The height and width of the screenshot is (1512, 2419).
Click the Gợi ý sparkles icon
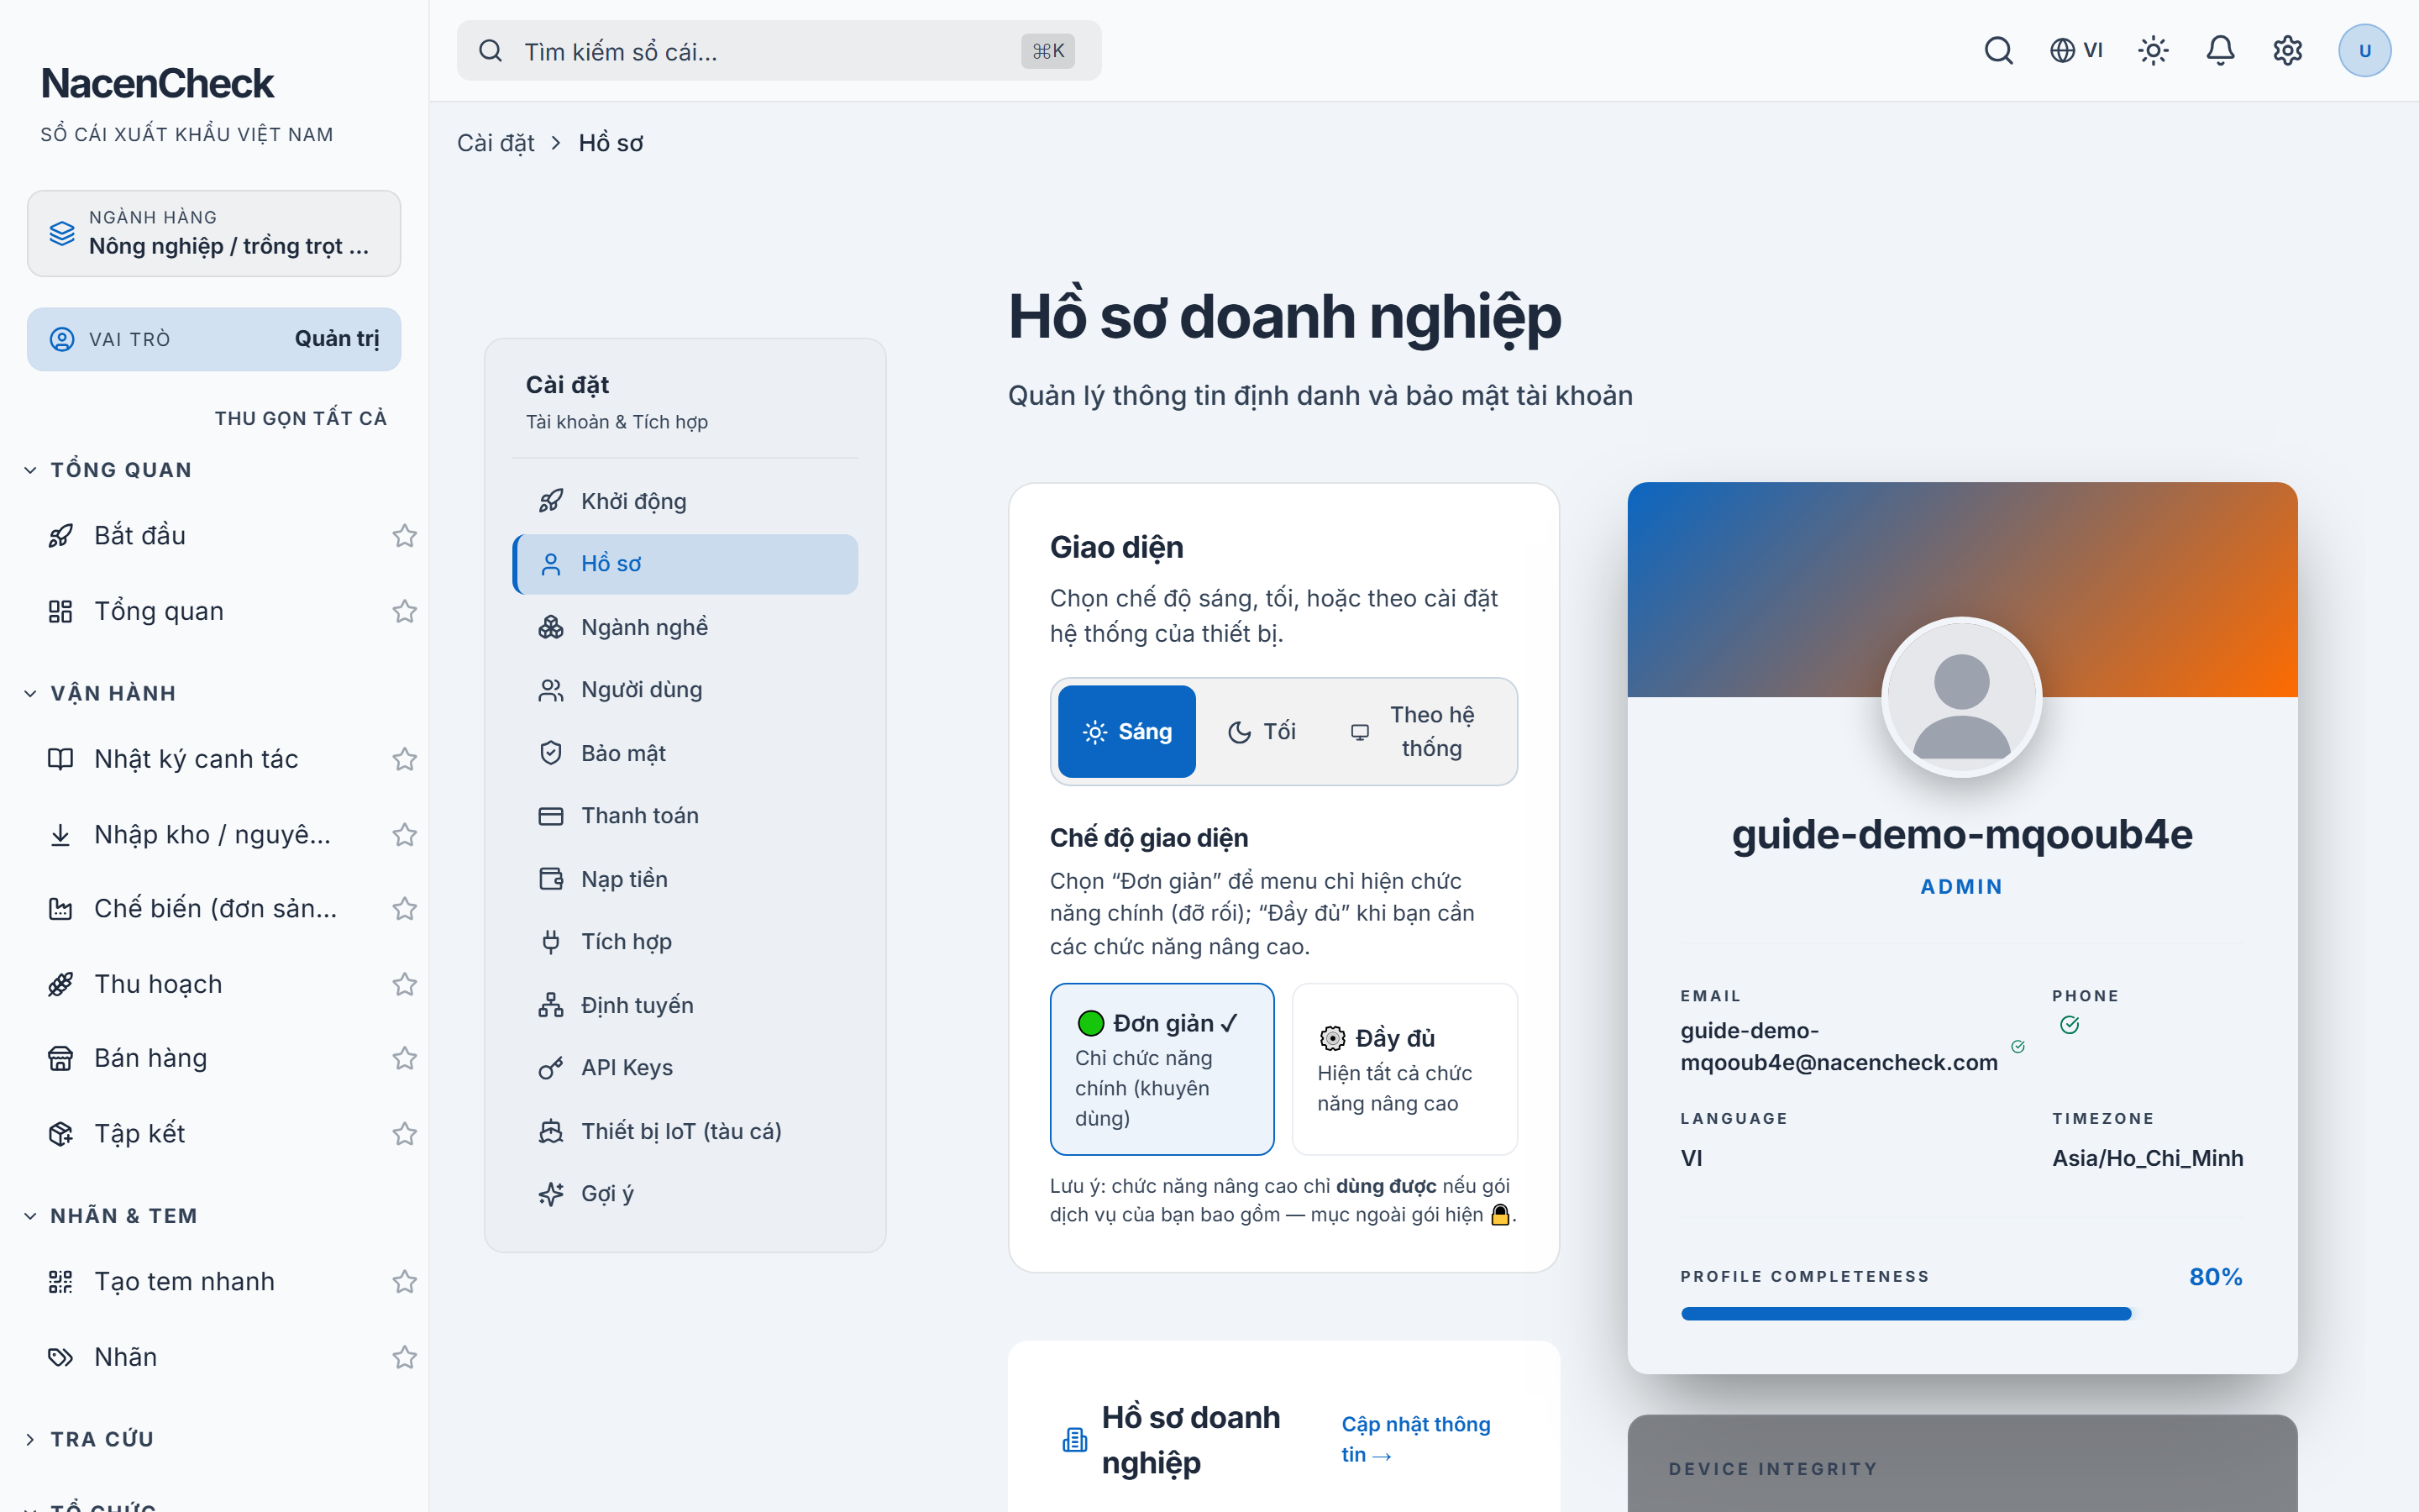(551, 1194)
